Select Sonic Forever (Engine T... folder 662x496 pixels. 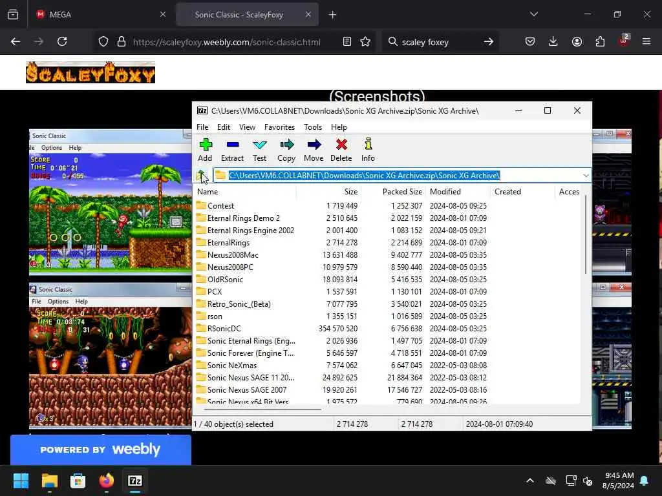coord(250,353)
